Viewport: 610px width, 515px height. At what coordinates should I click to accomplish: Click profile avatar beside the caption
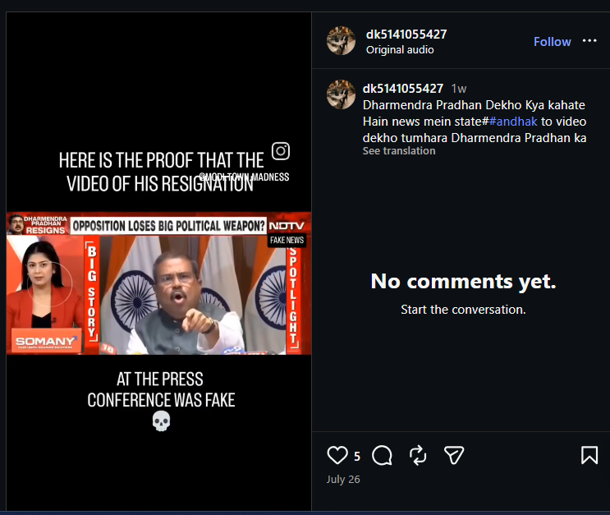(341, 94)
